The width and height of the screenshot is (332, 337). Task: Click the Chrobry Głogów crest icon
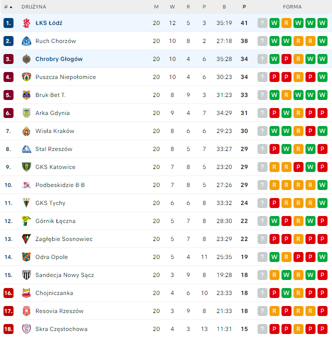[26, 59]
